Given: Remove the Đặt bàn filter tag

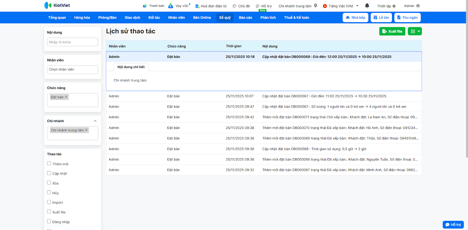Looking at the screenshot, I should (x=66, y=97).
